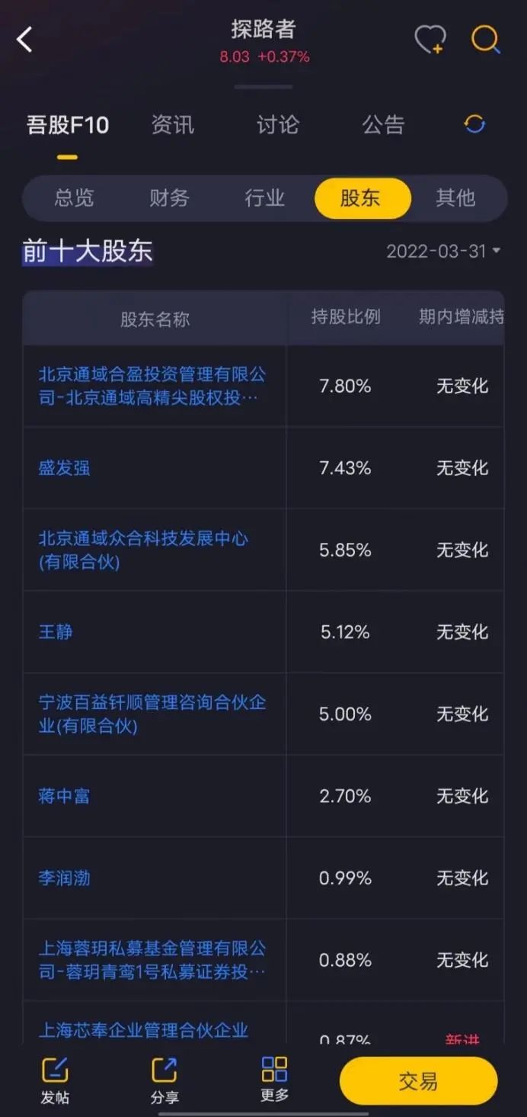This screenshot has height=1117, width=527.
Task: Switch to the 资讯 tab
Action: (x=172, y=124)
